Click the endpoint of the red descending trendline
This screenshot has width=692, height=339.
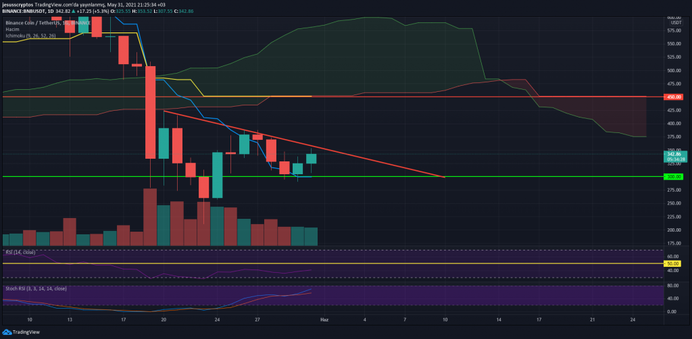pos(444,177)
